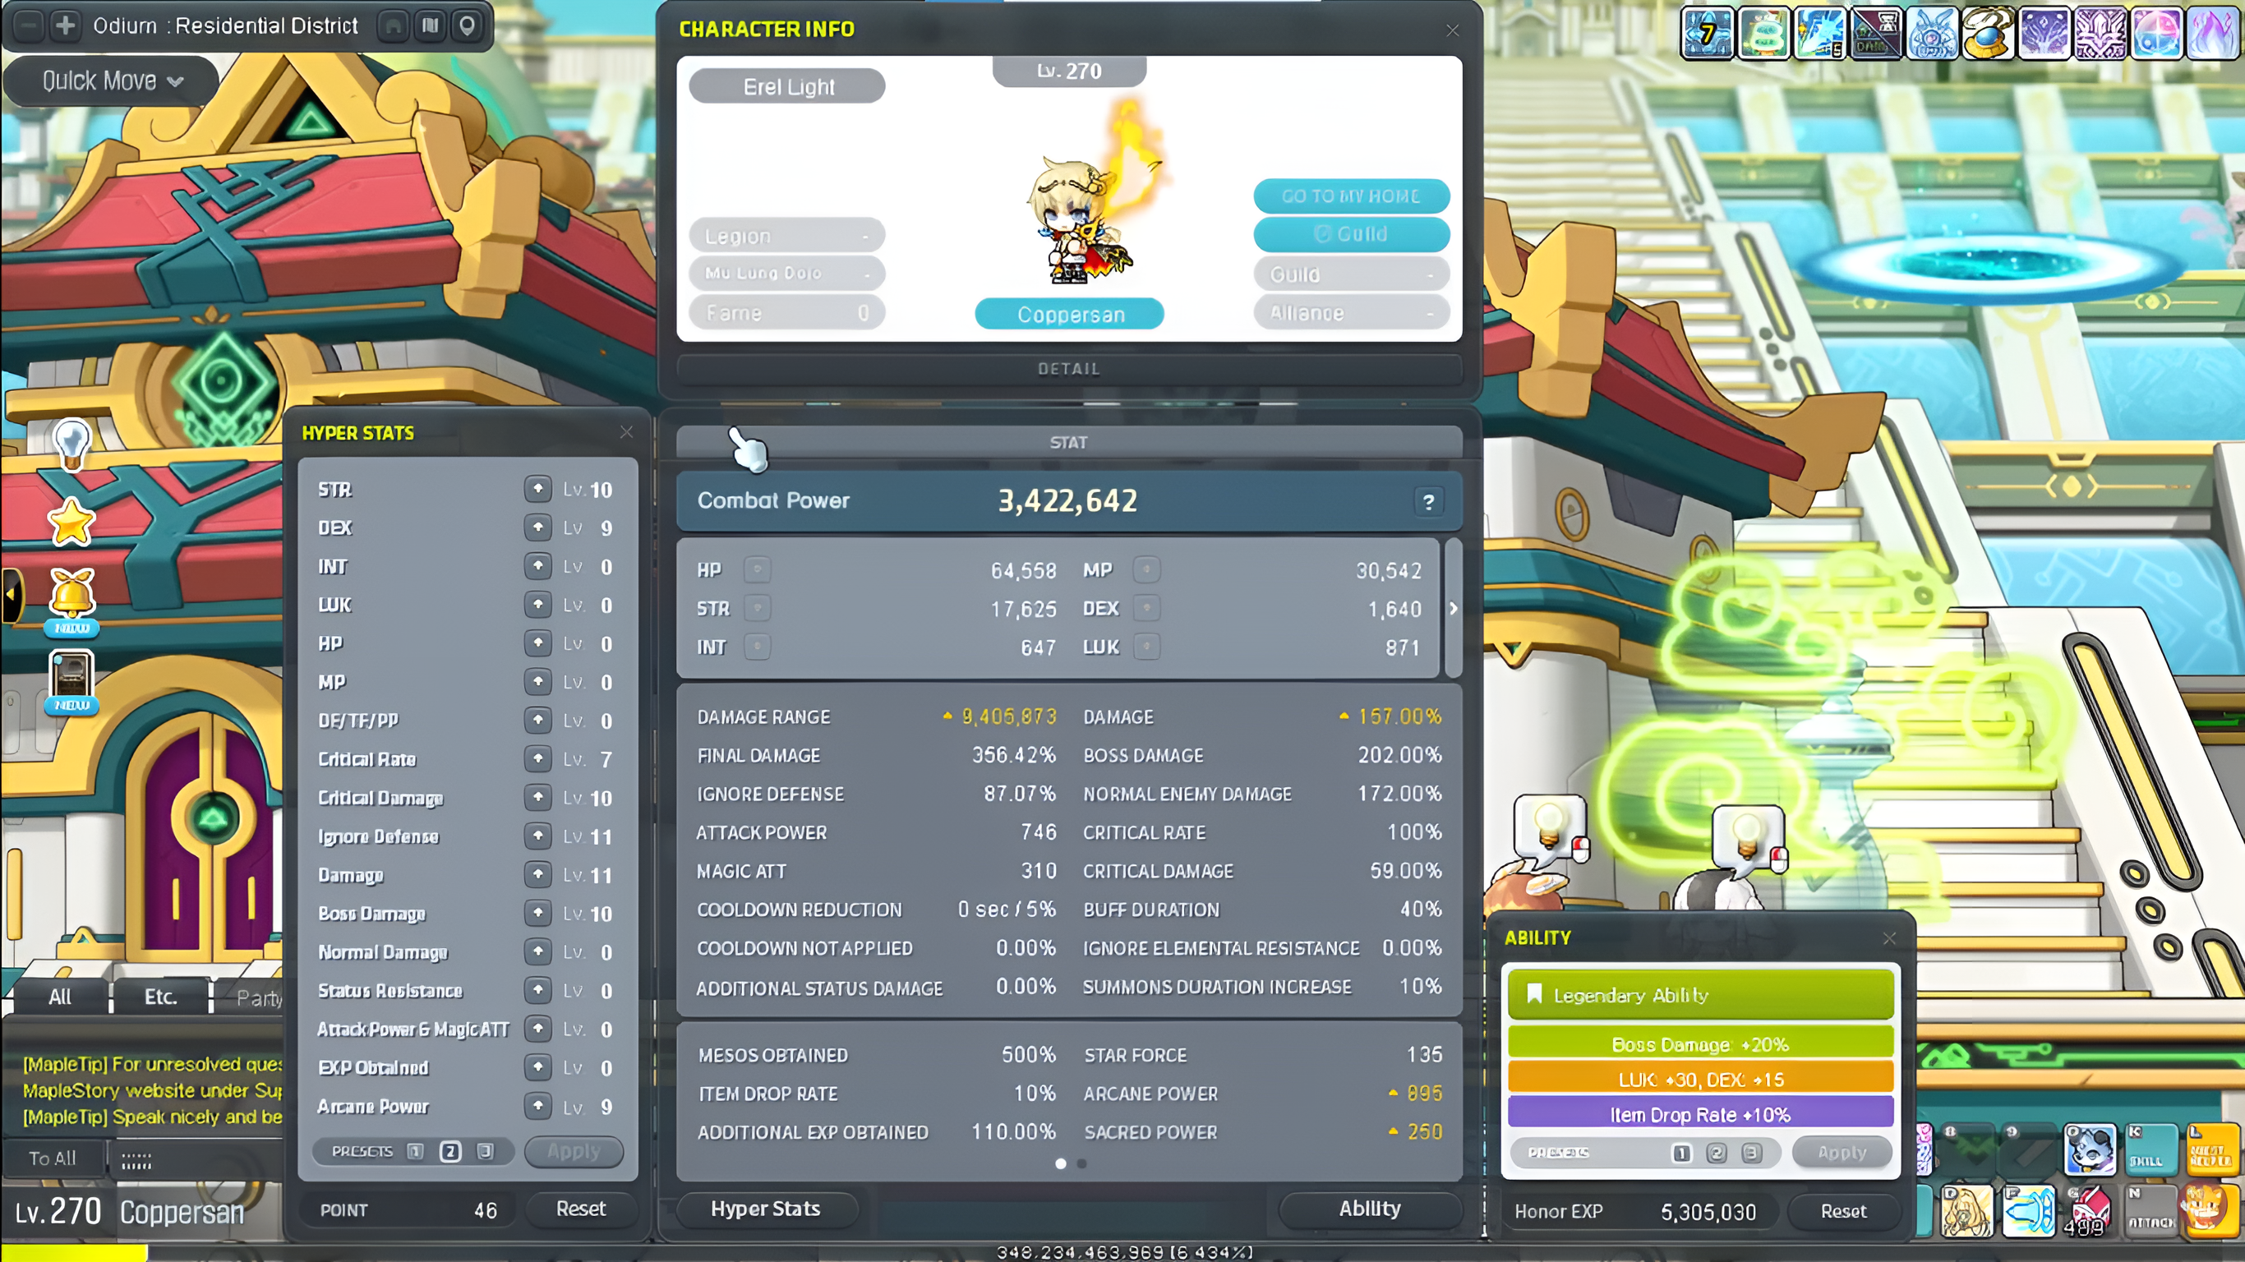Image resolution: width=2245 pixels, height=1262 pixels.
Task: Select the Boss Damage +20% ability line
Action: point(1700,1044)
